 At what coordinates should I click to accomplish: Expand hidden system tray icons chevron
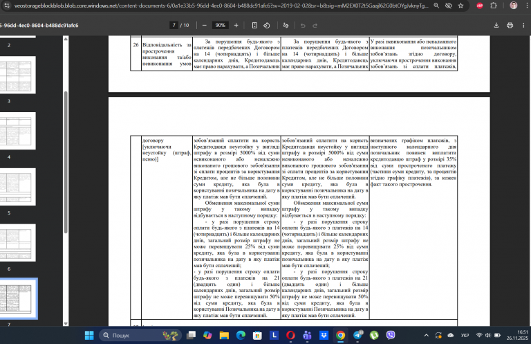click(x=427, y=335)
